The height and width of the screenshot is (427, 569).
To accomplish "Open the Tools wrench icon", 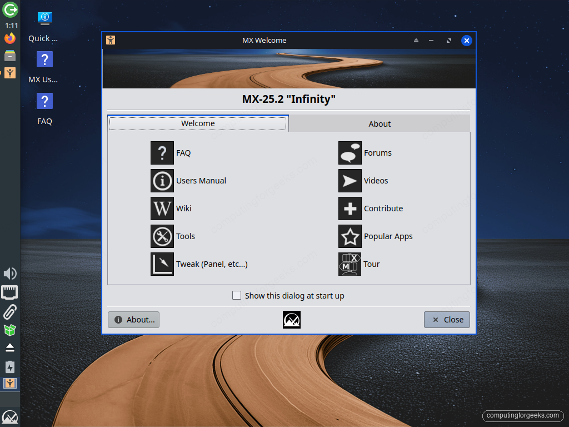I will point(162,236).
